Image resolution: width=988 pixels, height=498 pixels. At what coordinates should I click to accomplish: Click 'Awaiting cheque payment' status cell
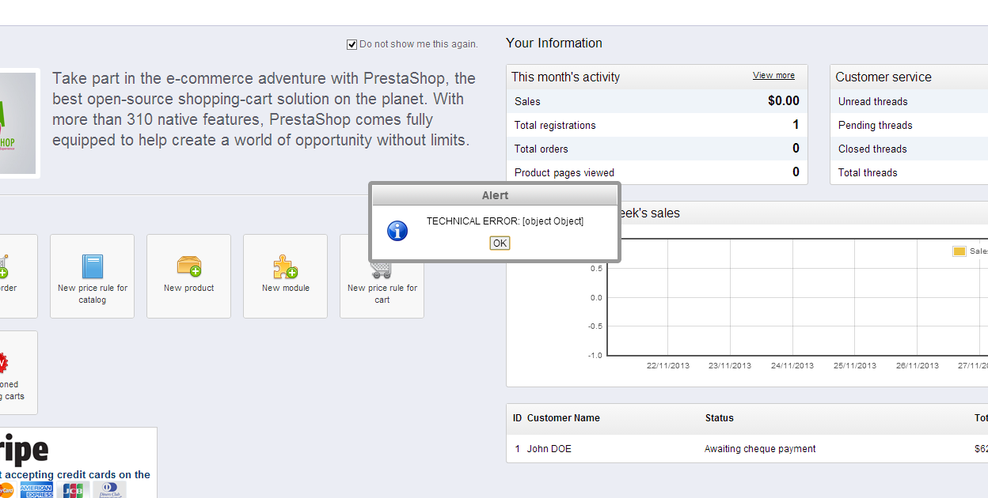tap(760, 449)
